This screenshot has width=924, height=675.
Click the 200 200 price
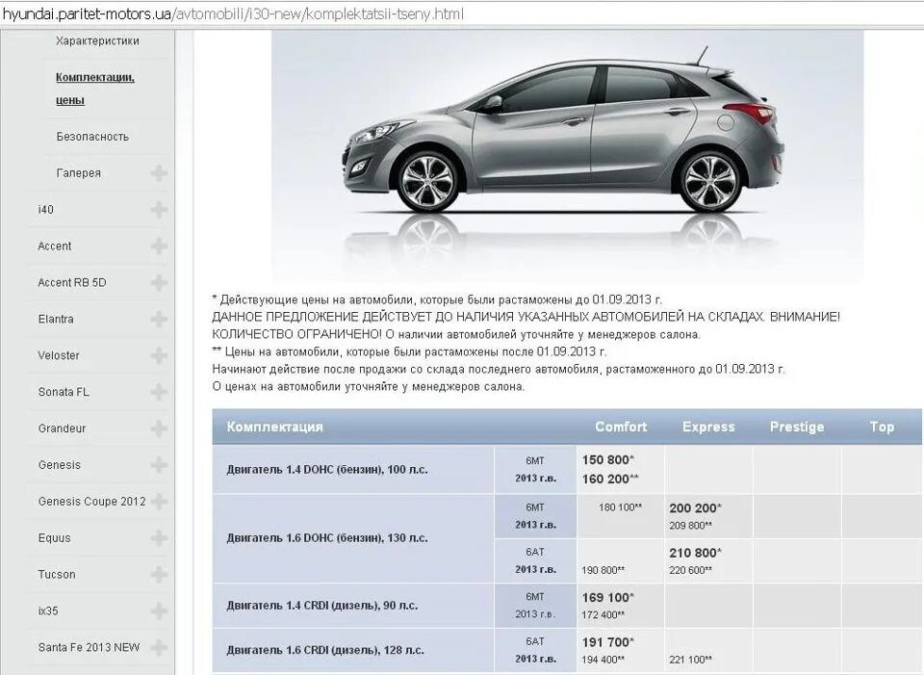click(x=695, y=508)
